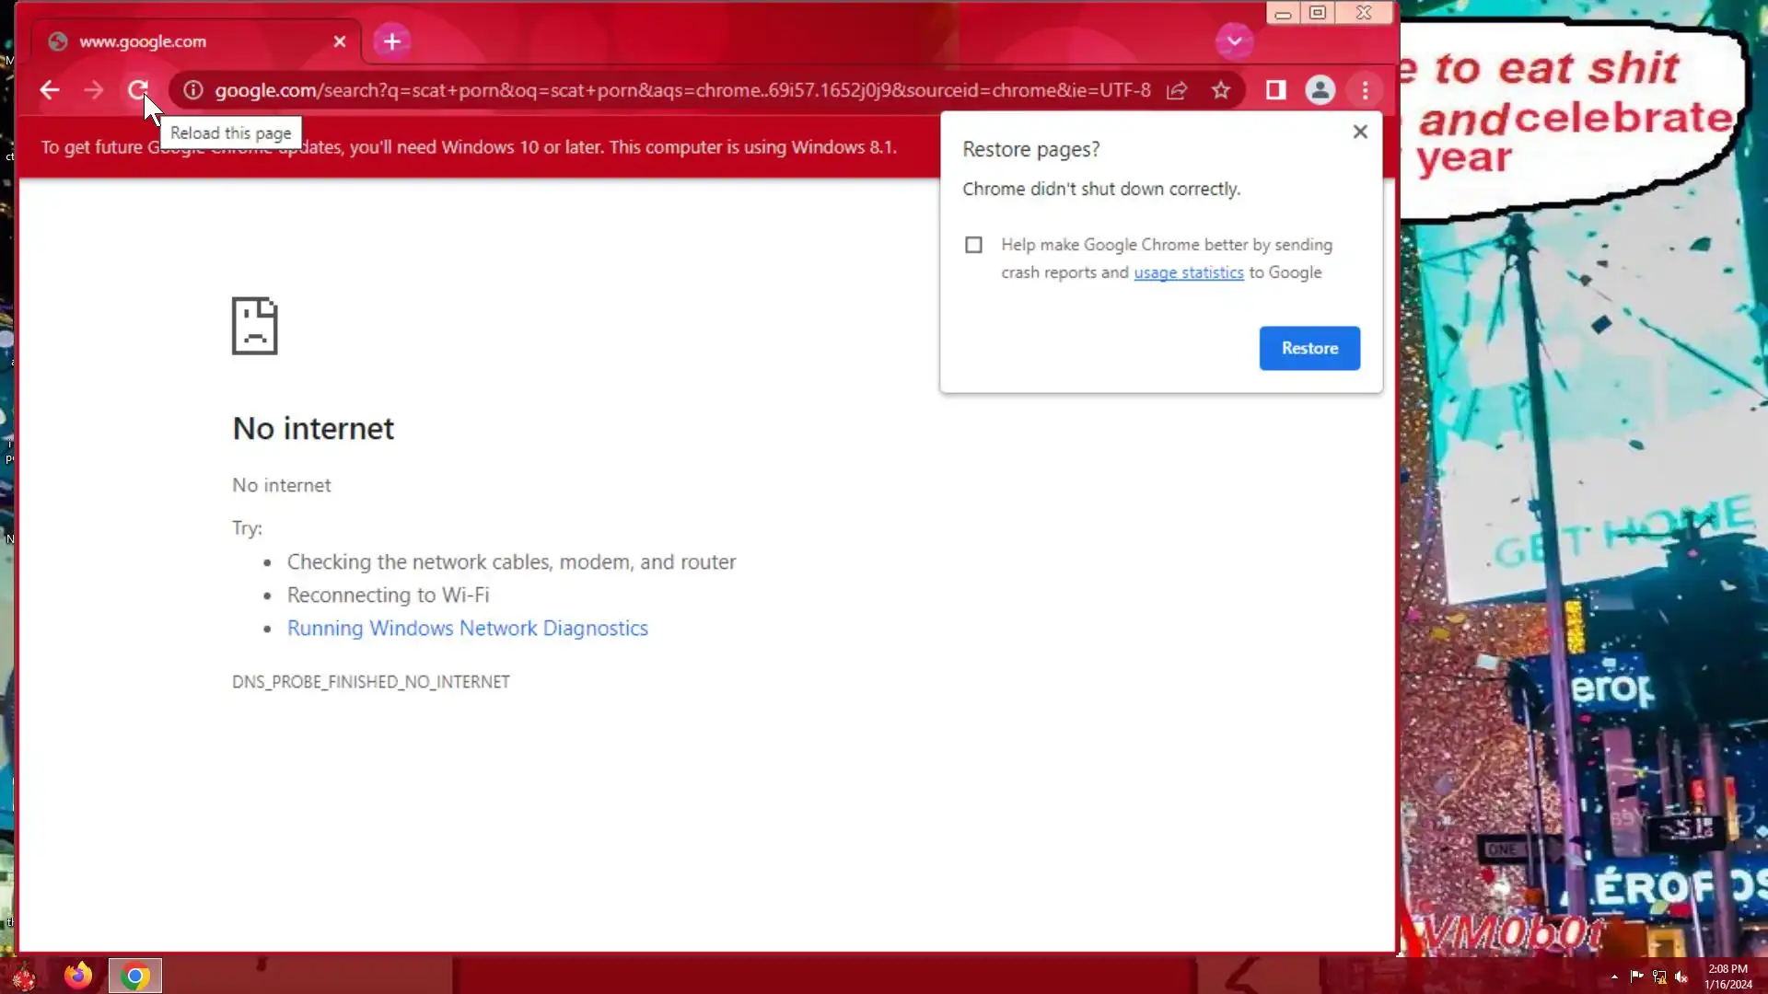Viewport: 1768px width, 994px height.
Task: Click the address bar URL field
Action: [x=681, y=90]
